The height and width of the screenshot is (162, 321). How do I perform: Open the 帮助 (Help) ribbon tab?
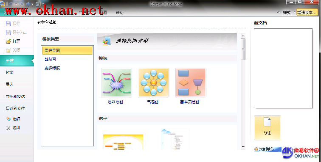[119, 12]
